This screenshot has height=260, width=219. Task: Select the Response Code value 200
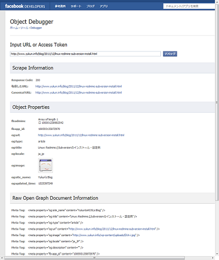[38, 80]
